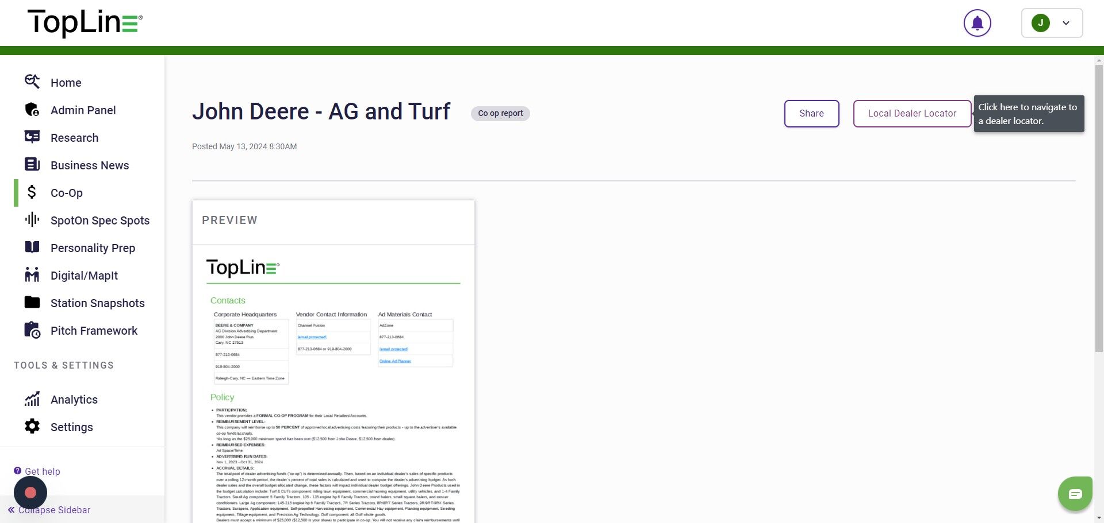
Task: Click the Digital/MapIt icon
Action: (32, 275)
